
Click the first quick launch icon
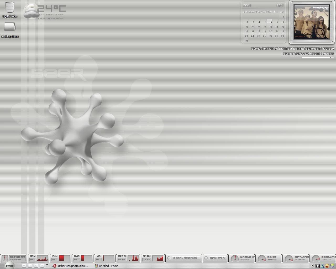(24, 266)
